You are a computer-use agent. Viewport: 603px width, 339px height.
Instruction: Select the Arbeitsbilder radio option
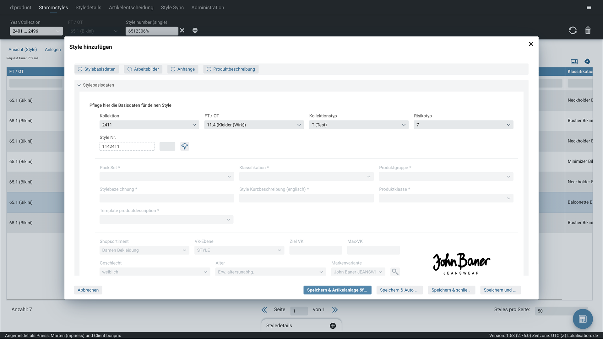pyautogui.click(x=143, y=69)
